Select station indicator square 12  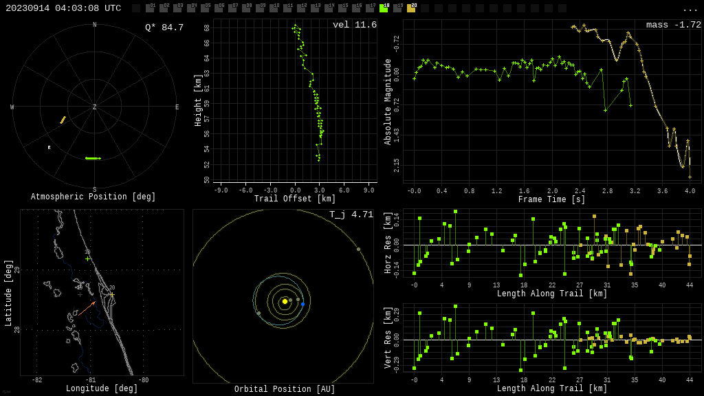[302, 8]
